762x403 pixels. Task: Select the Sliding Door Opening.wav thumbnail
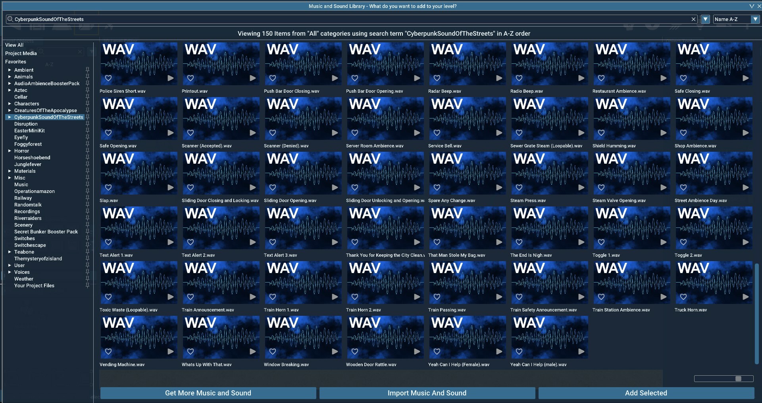pyautogui.click(x=303, y=172)
